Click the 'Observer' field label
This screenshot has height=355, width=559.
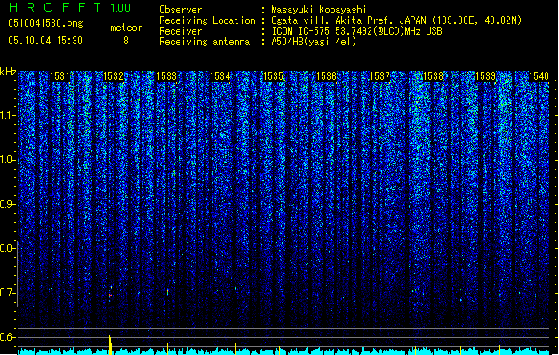180,10
